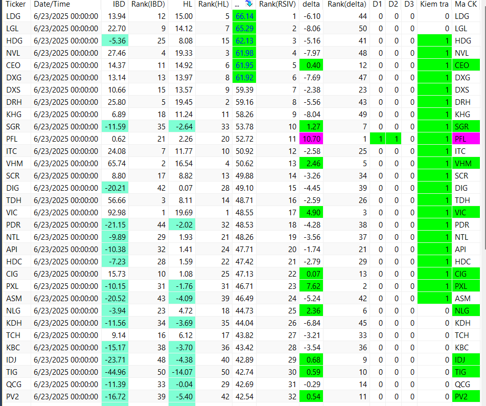Click Kiem tra value 1 for HDG row
Screen dimensions: 486x406
click(434, 40)
